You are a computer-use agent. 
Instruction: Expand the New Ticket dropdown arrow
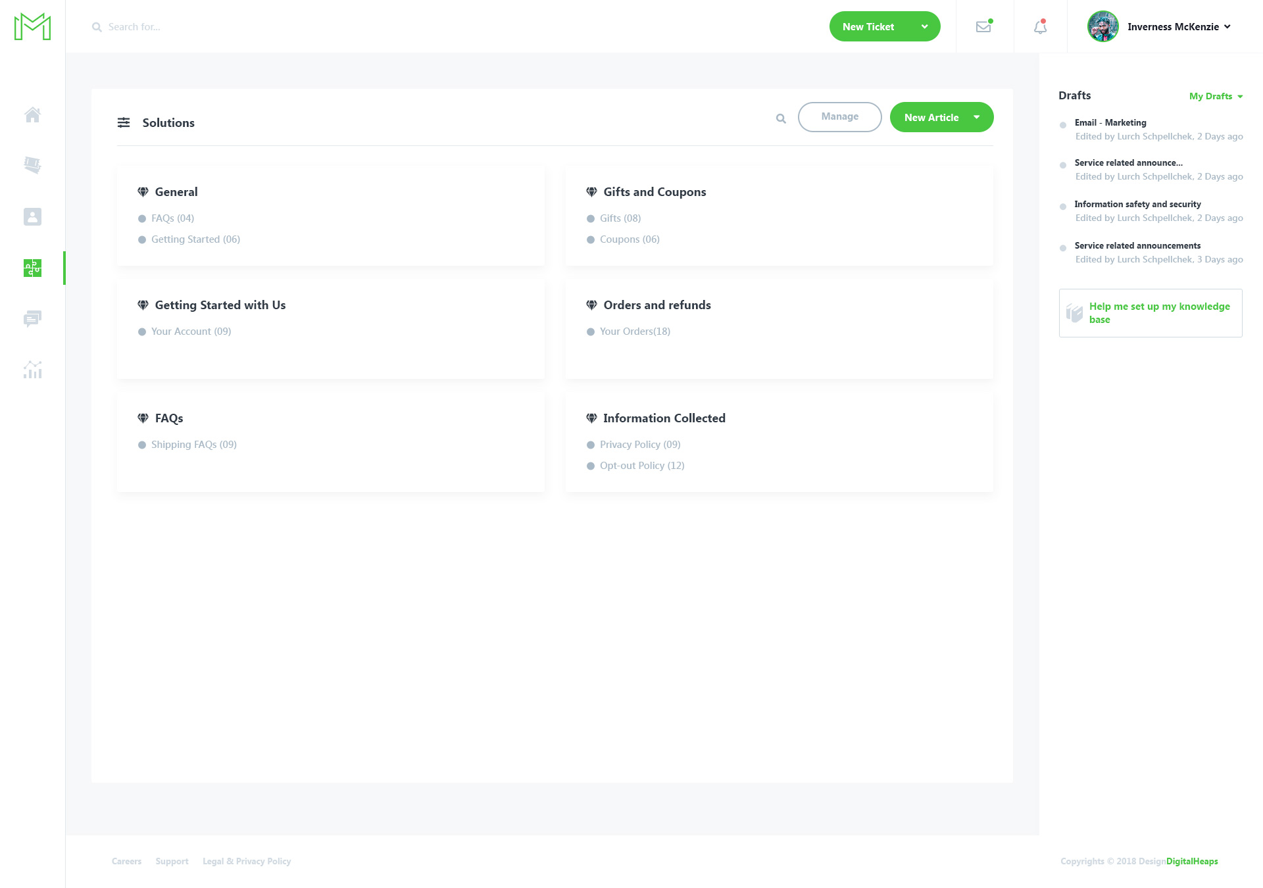point(925,26)
